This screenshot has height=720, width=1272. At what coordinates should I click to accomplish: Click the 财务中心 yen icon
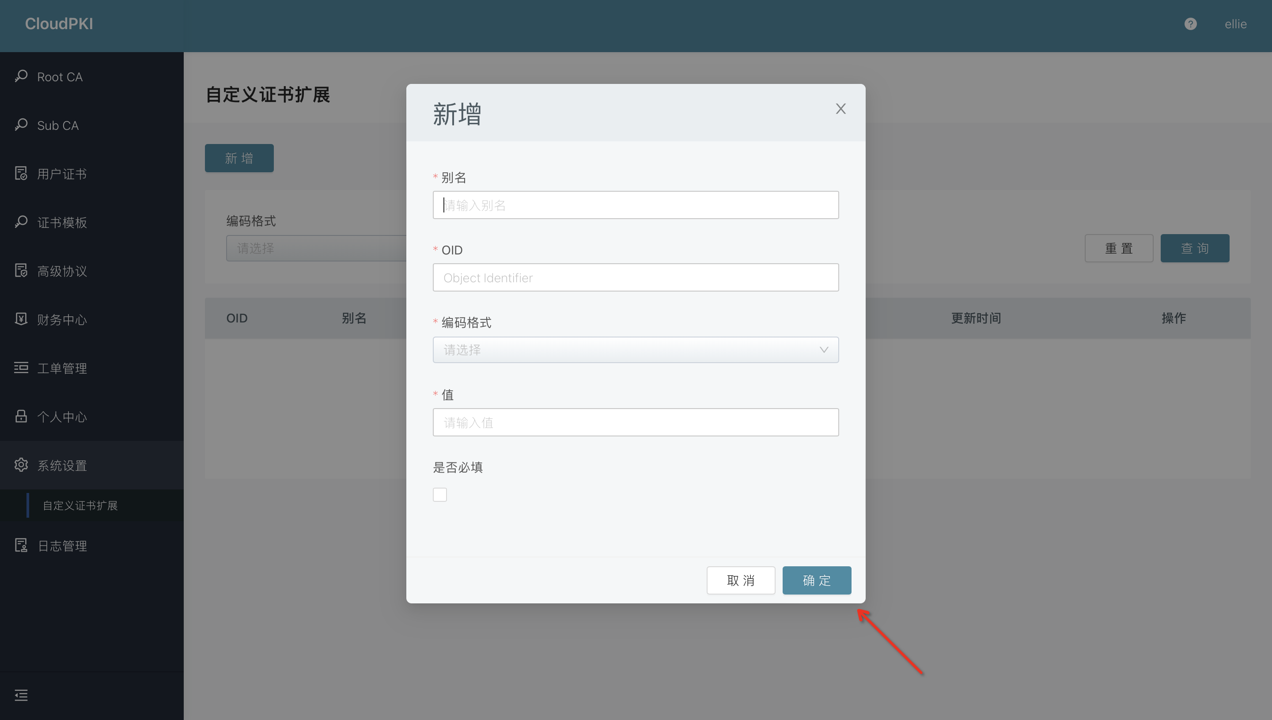(21, 319)
